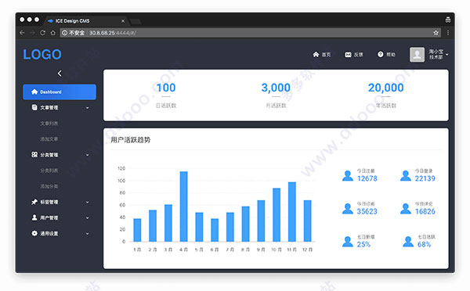470x291 pixels.
Task: Click the tallest bar for 4月
Action: pyautogui.click(x=184, y=207)
